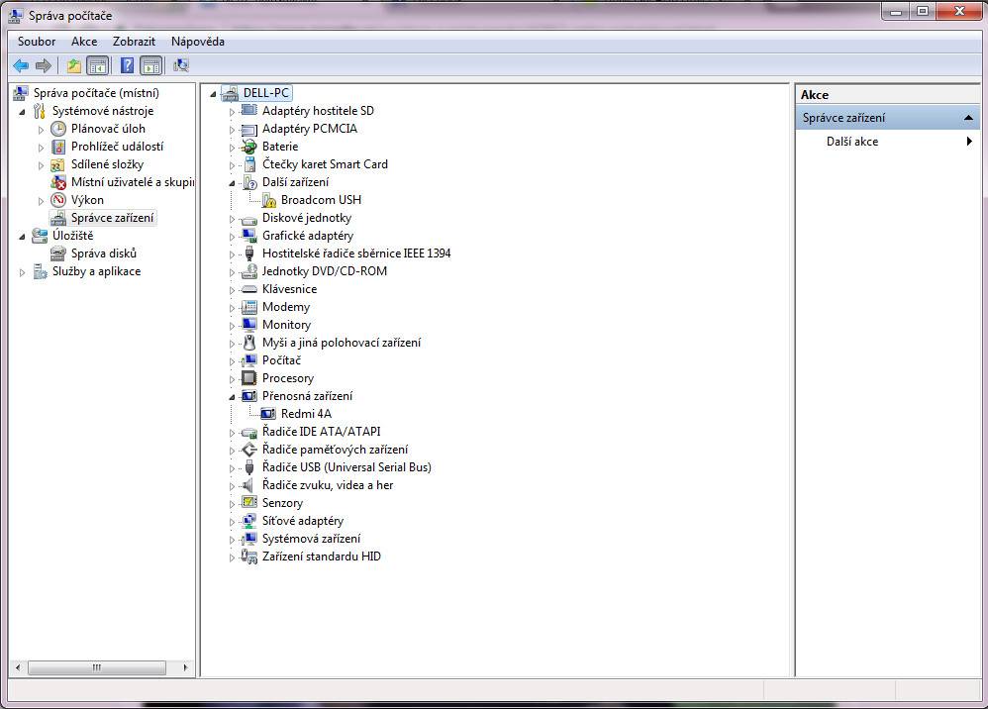Open the Soubor menu
The image size is (988, 709).
click(x=37, y=42)
